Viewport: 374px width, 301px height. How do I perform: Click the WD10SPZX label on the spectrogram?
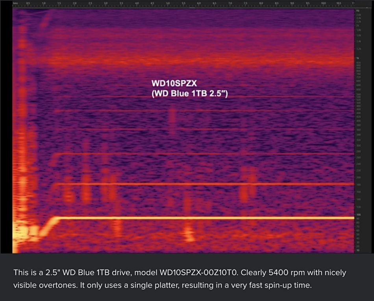coord(174,83)
